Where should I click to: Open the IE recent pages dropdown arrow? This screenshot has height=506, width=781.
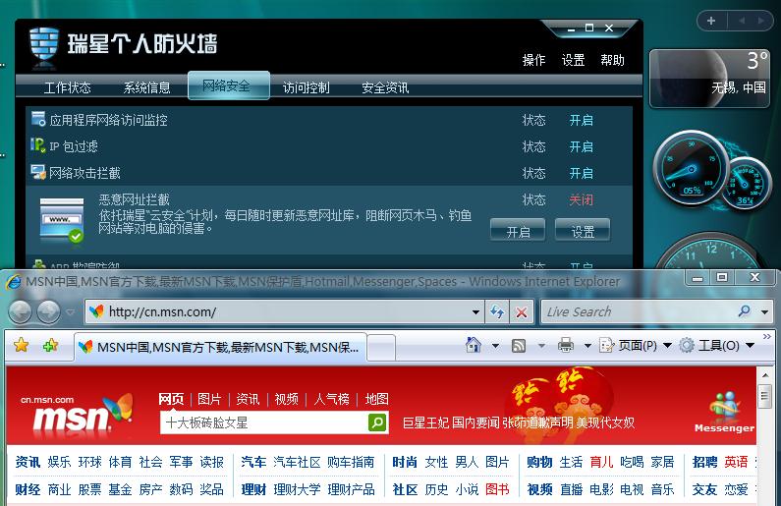pos(70,312)
